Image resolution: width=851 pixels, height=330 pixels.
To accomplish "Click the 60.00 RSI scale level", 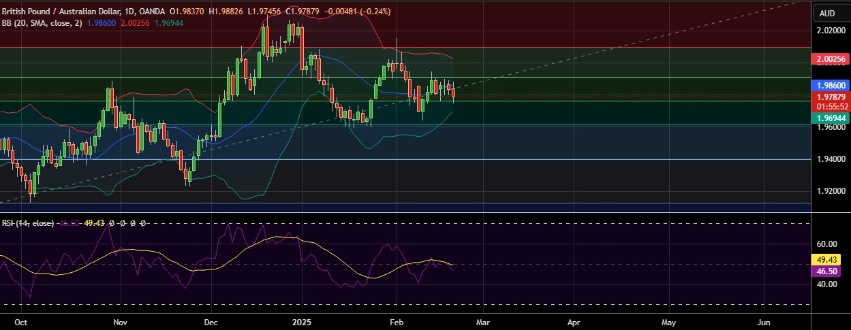I will 826,244.
